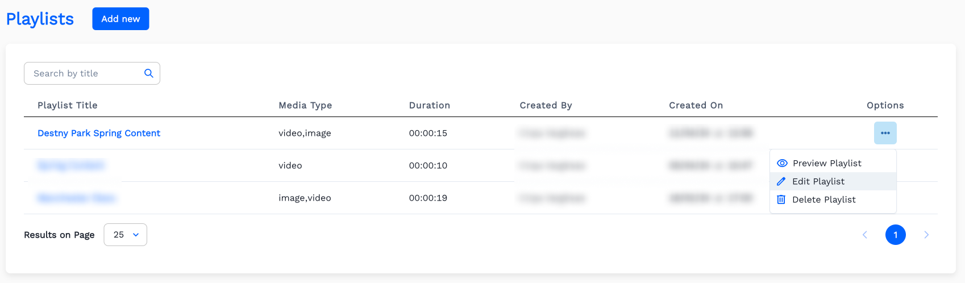Sort by the Playlist Title column header
The image size is (965, 283).
tap(68, 105)
